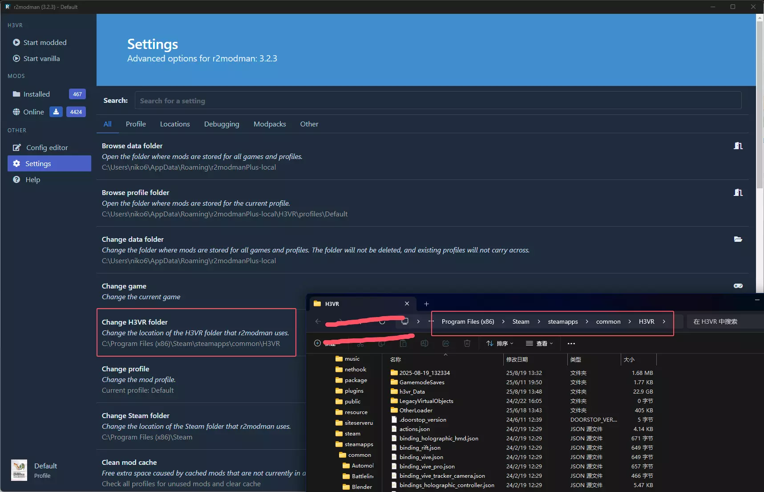
Task: Select the actions.json file
Action: coord(410,429)
